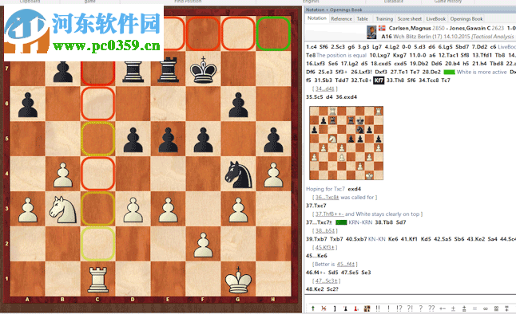
Task: Select the black king on f7
Action: (x=203, y=69)
